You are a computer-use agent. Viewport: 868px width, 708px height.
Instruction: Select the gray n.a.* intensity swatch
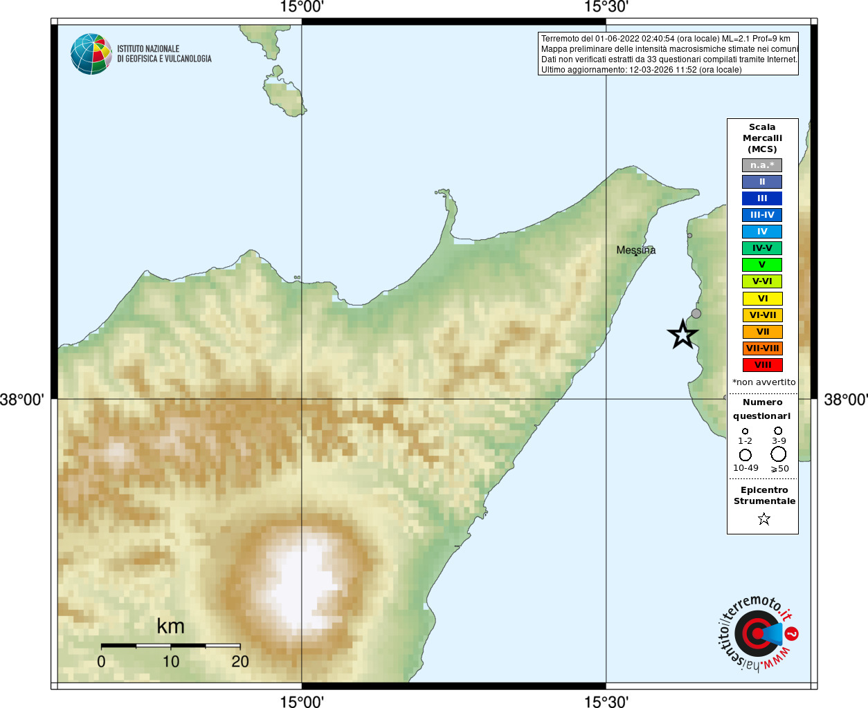[762, 165]
